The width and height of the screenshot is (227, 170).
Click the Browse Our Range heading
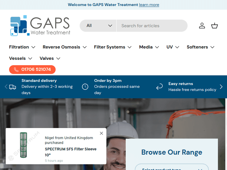tap(172, 152)
